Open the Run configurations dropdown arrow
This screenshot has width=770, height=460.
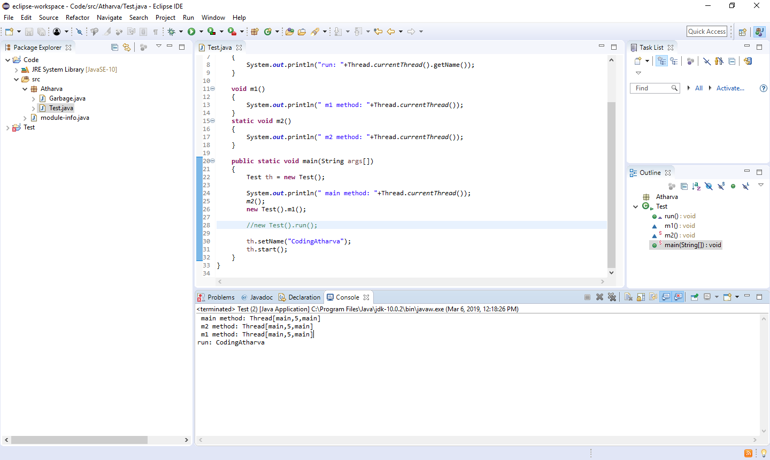coord(202,31)
